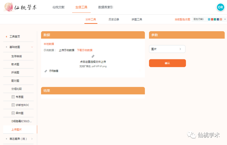Click the link icon beside 示例数据 file
The image size is (227, 145).
(x=46, y=71)
